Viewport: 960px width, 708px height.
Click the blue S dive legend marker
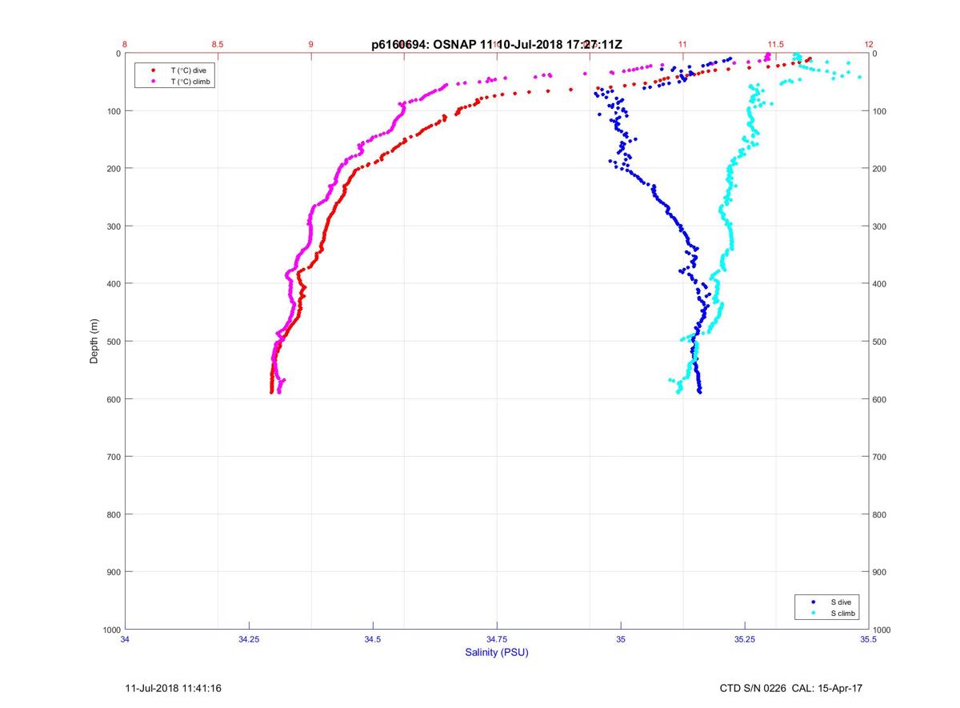[x=814, y=602]
